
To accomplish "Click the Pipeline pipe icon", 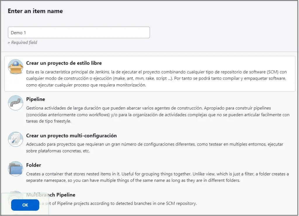I will pyautogui.click(x=16, y=103).
